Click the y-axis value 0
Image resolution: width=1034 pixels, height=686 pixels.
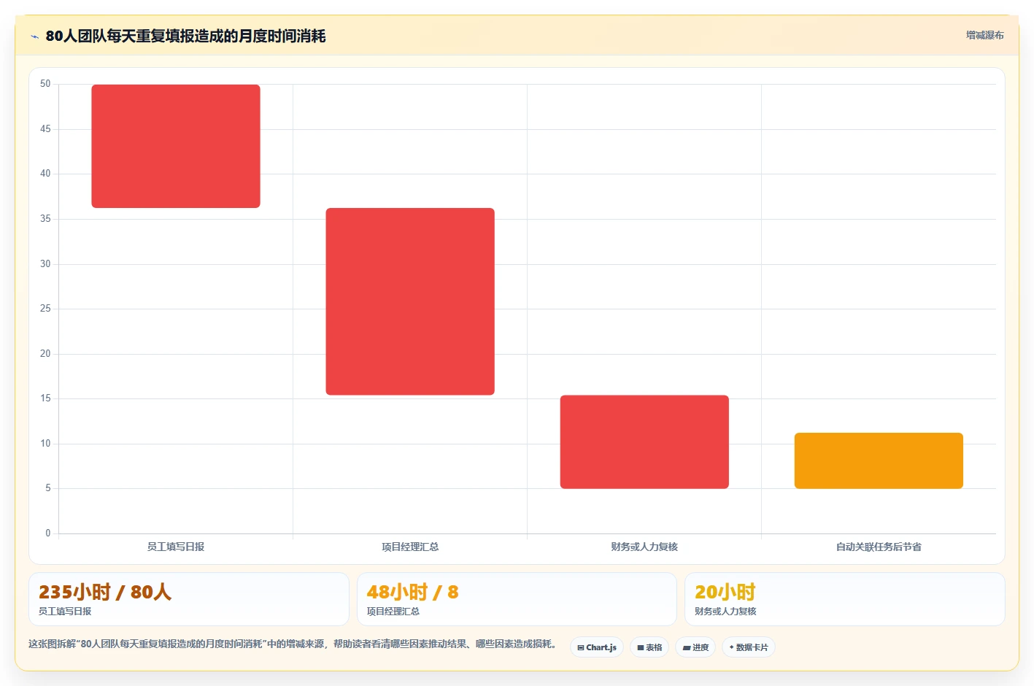[x=48, y=533]
